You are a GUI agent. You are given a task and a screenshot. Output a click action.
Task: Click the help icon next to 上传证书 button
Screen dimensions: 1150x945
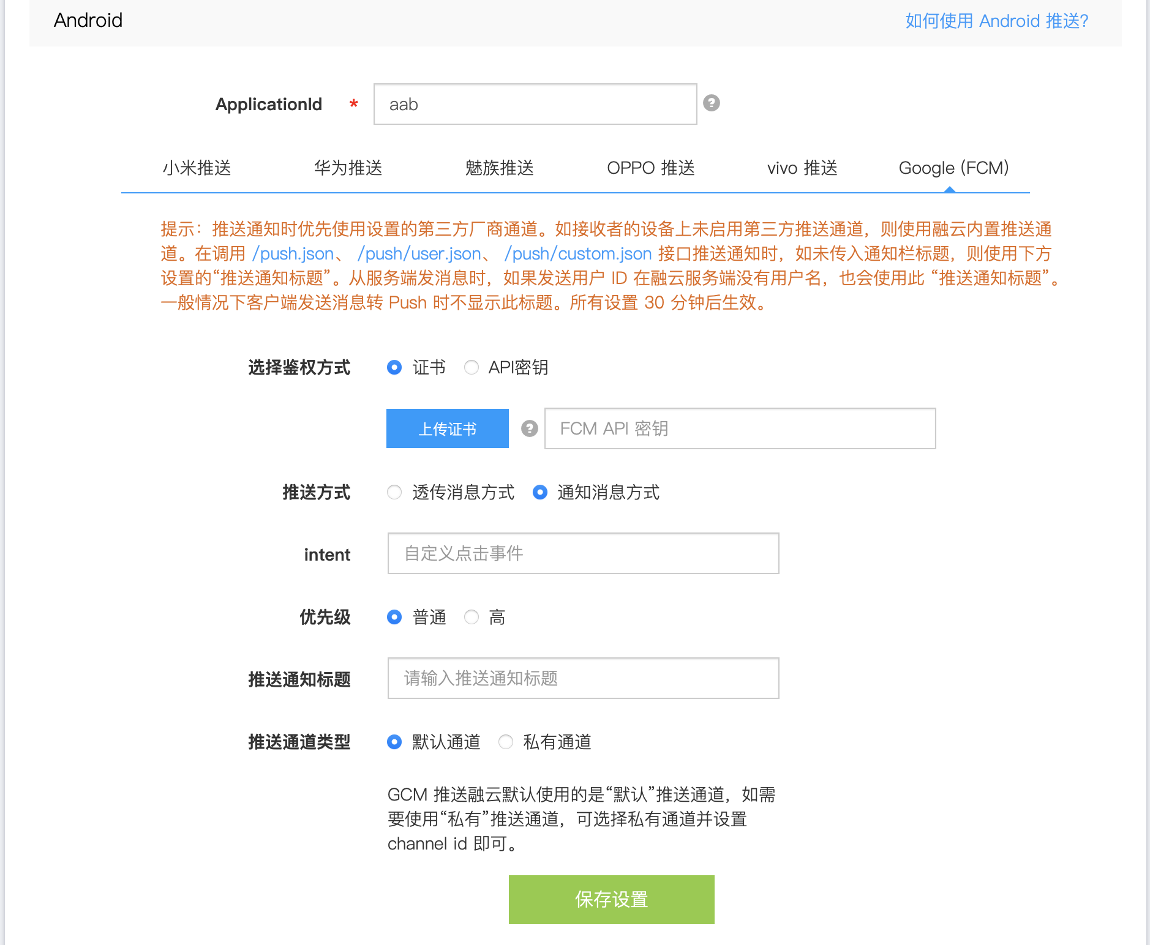point(529,428)
